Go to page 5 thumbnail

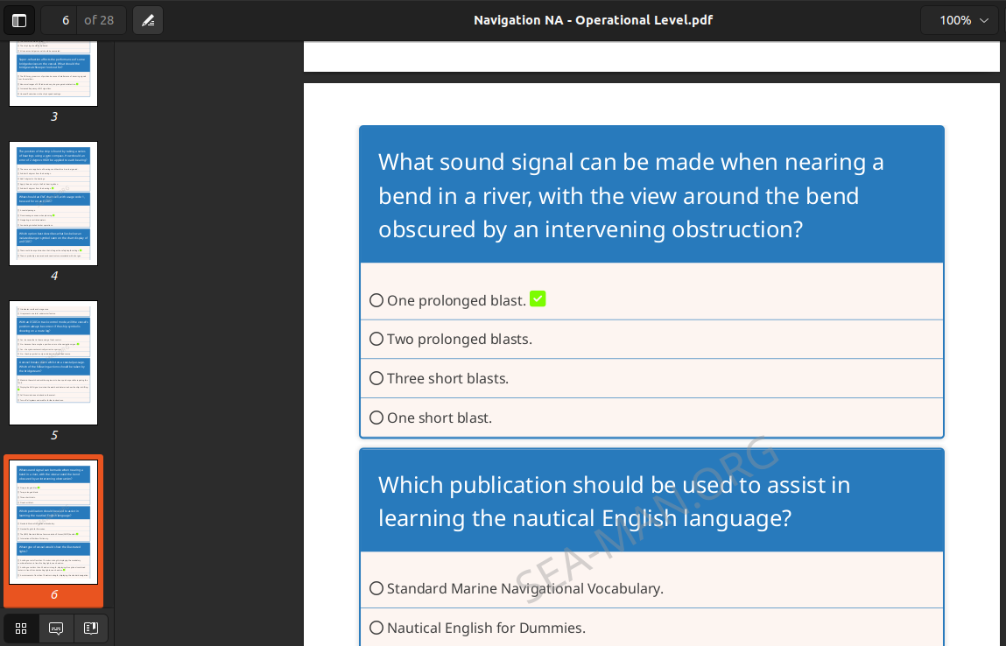53,362
